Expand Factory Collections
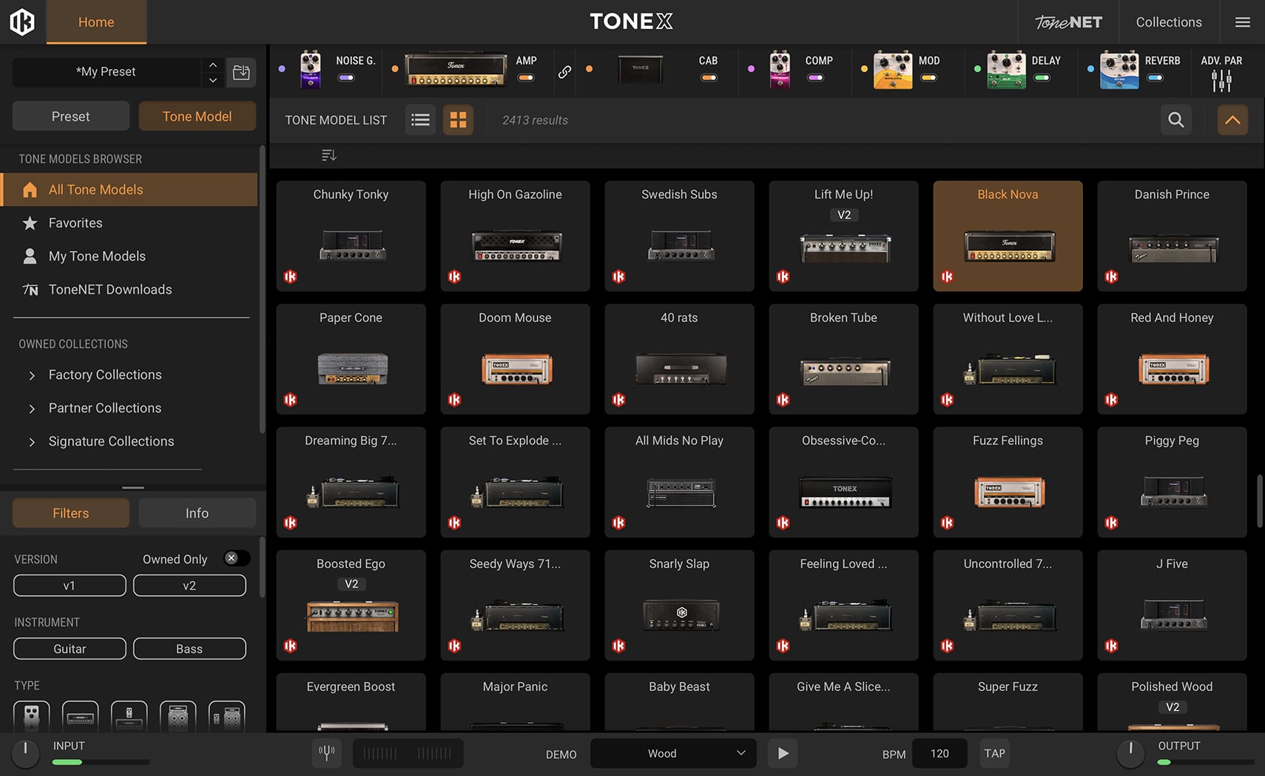The height and width of the screenshot is (776, 1265). [x=32, y=375]
